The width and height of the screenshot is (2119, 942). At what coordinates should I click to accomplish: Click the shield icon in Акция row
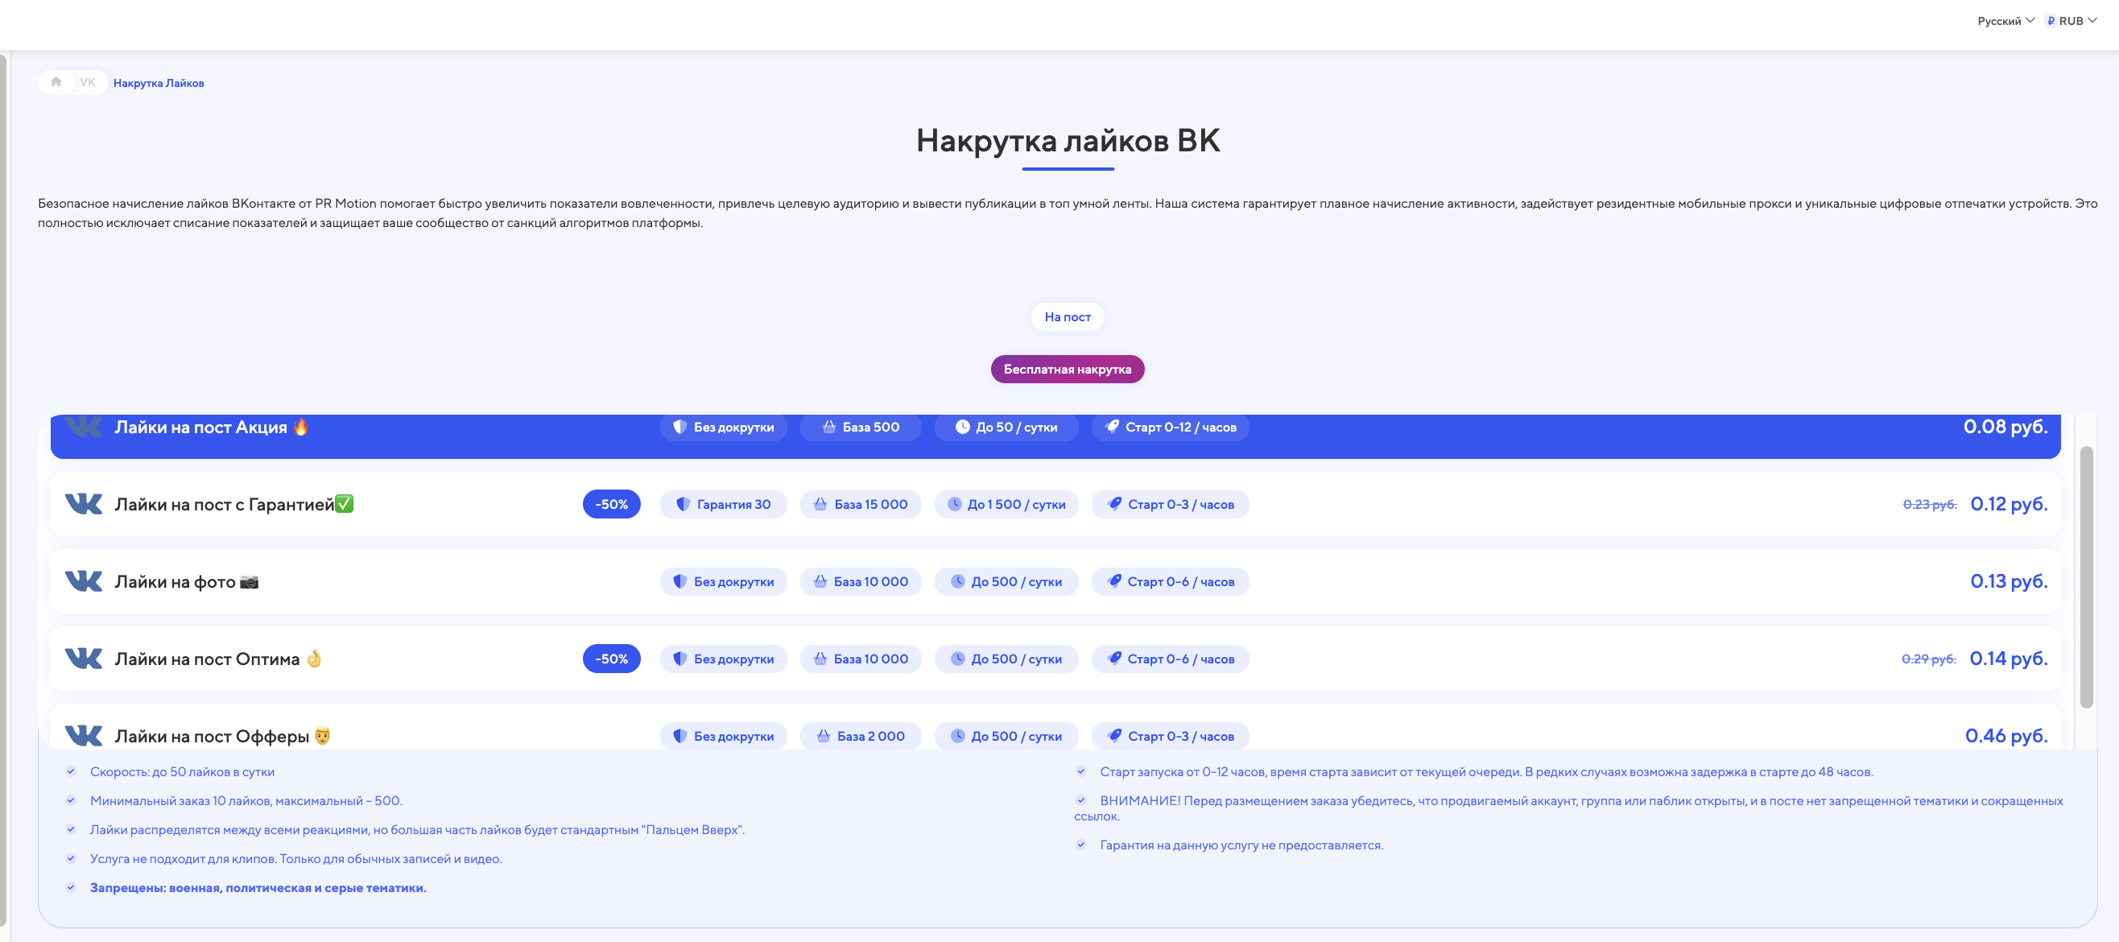tap(679, 426)
